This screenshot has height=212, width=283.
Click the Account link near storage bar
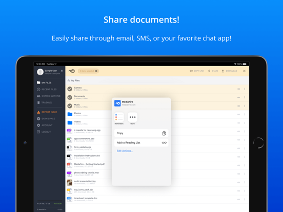58,203
